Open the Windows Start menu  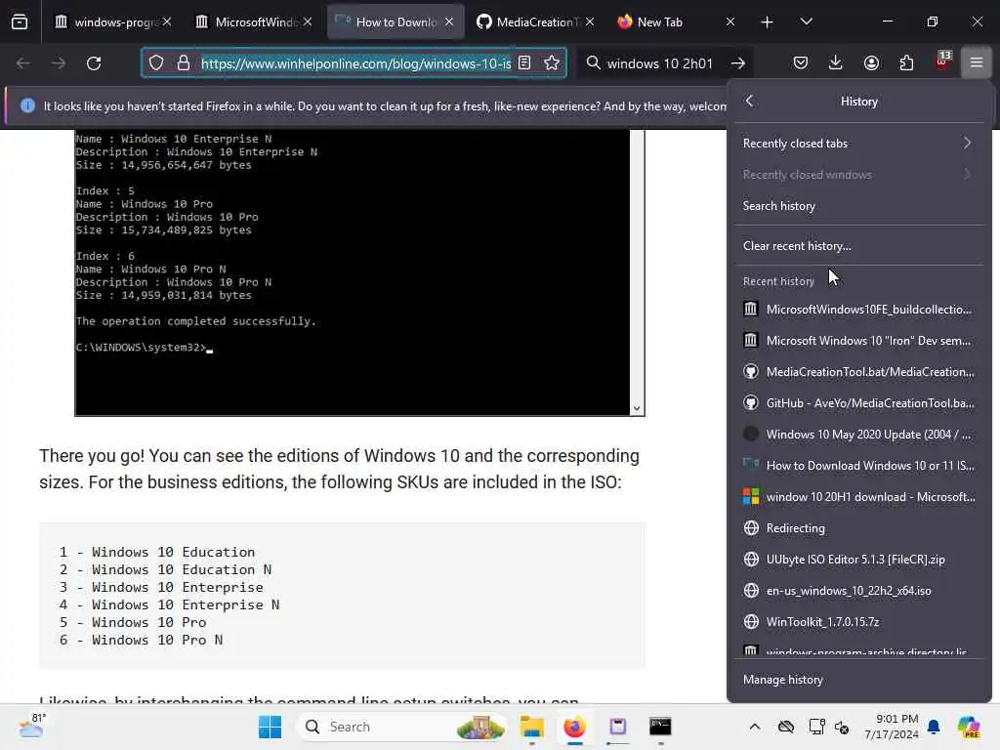(270, 727)
